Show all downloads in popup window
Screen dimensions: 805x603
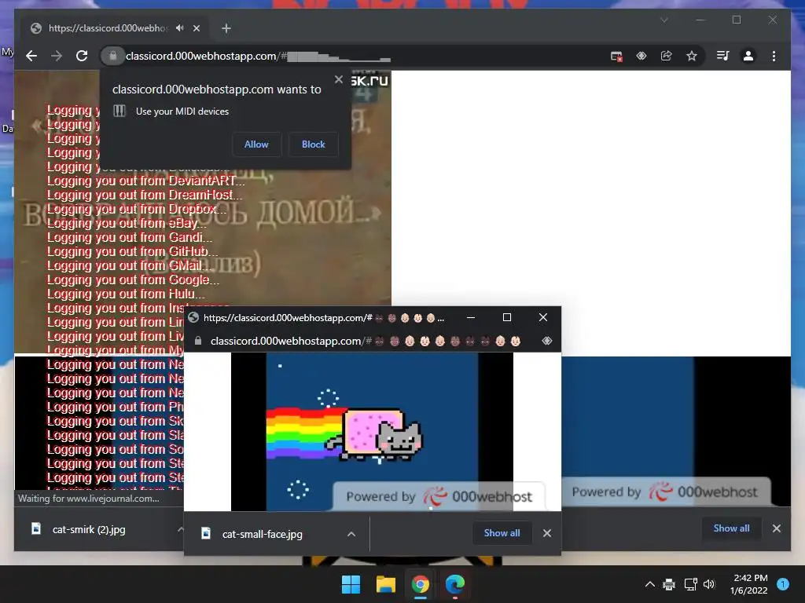(502, 533)
